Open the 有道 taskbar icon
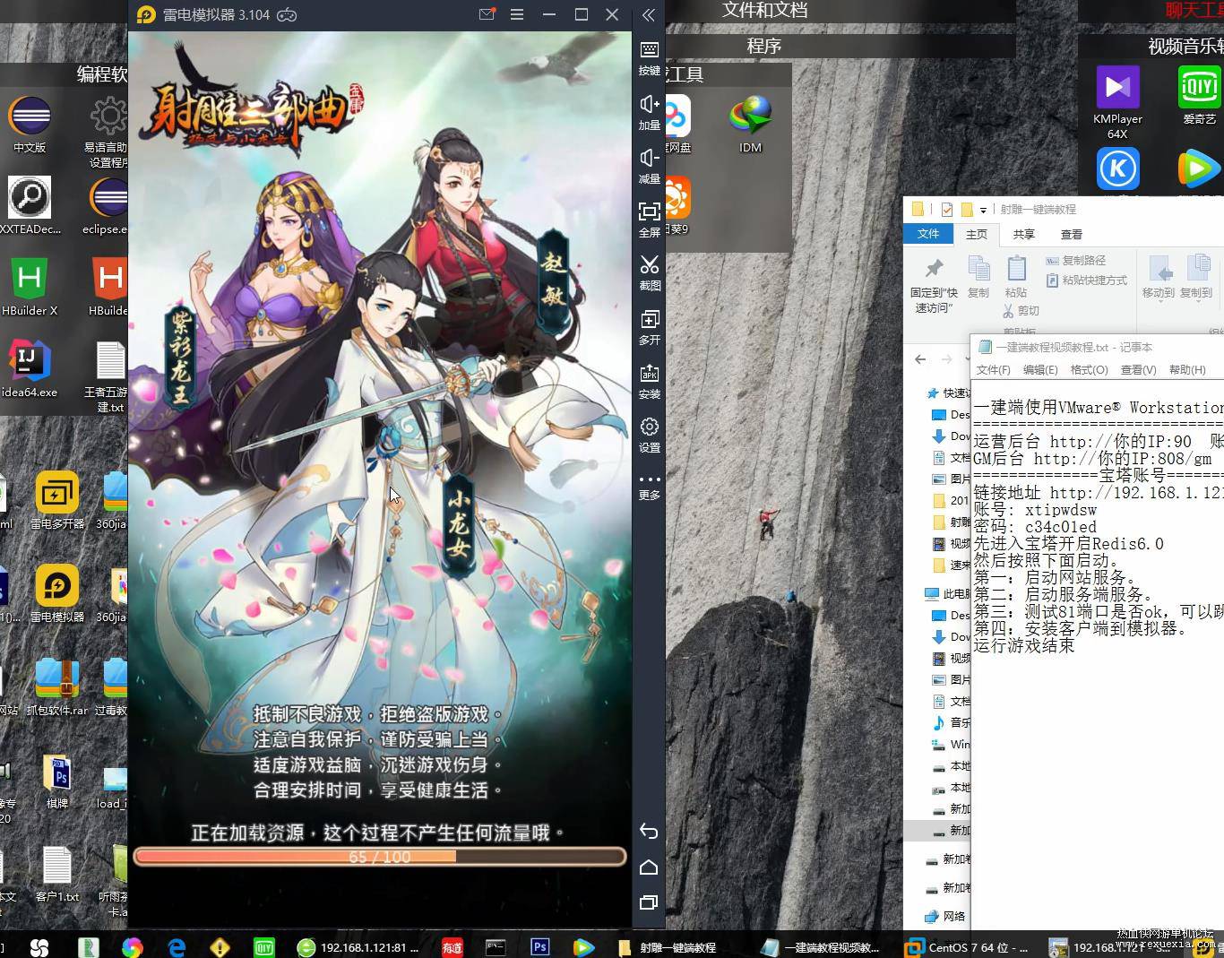The width and height of the screenshot is (1224, 958). 453,946
